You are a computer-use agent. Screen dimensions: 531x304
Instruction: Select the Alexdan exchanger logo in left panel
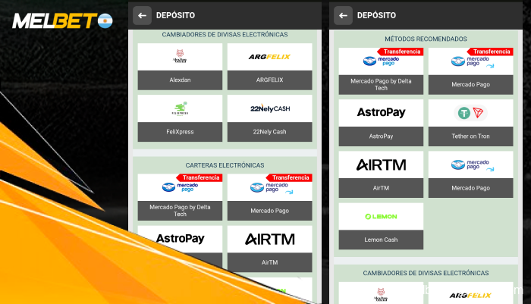(x=180, y=57)
